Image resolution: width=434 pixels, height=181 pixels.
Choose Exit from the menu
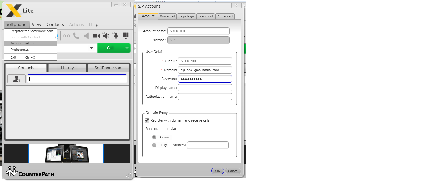[31, 57]
